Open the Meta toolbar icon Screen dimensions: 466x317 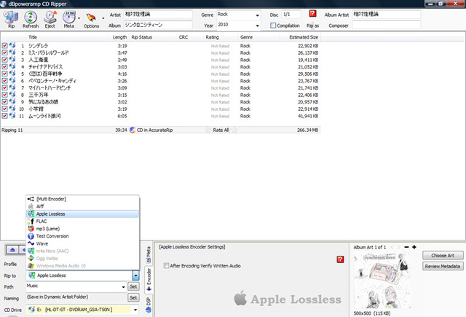(x=69, y=17)
